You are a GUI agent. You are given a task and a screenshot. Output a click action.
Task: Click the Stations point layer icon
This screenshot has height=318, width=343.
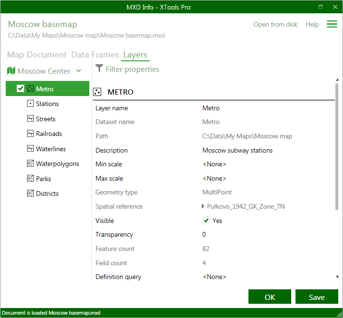click(30, 104)
